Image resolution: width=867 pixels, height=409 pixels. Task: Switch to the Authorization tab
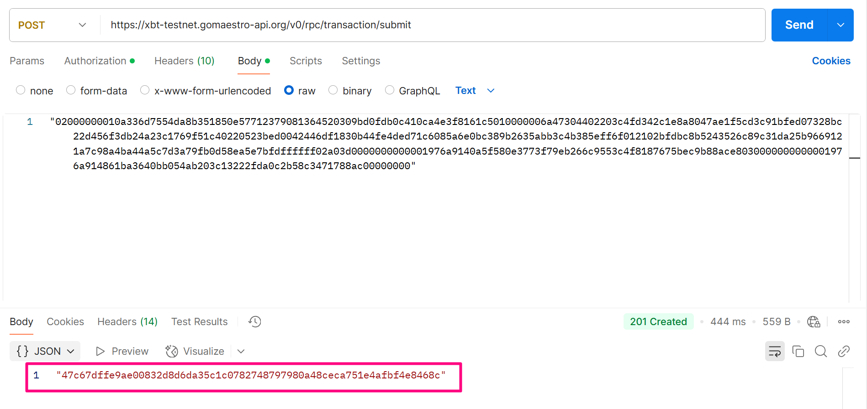point(99,61)
